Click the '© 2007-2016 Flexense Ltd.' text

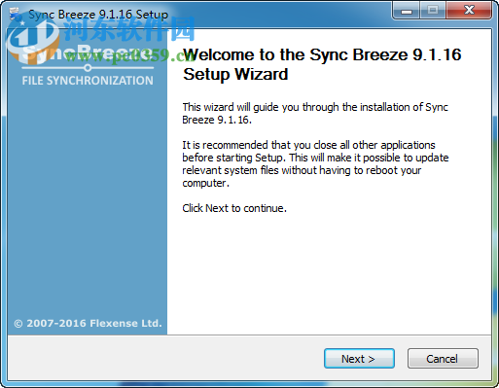coord(88,323)
